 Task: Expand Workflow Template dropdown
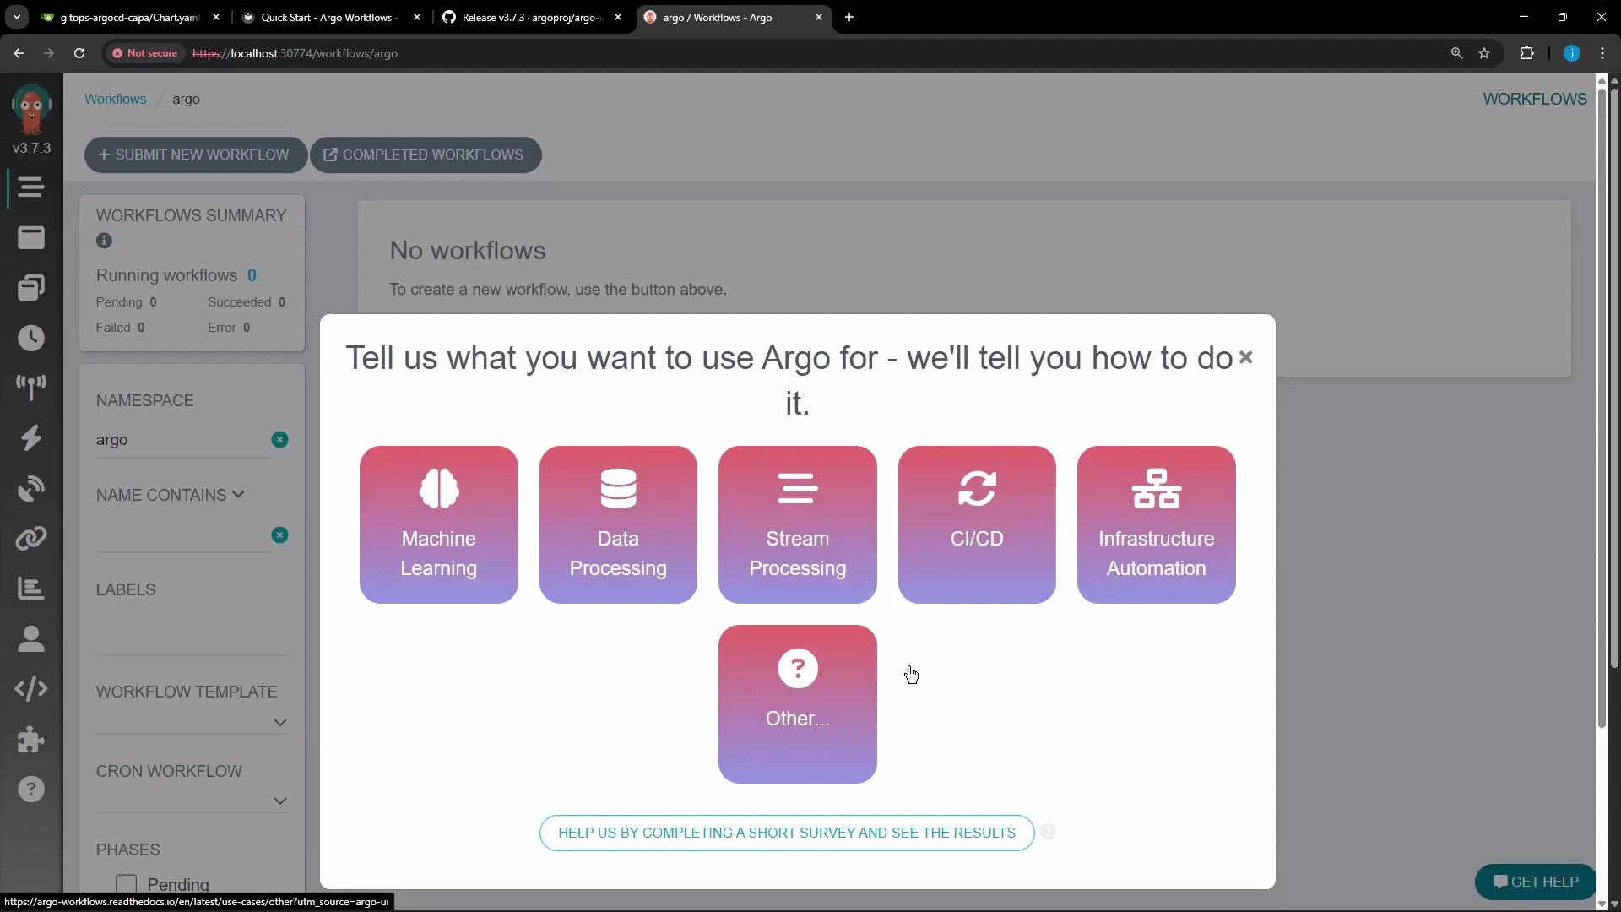pos(279,722)
